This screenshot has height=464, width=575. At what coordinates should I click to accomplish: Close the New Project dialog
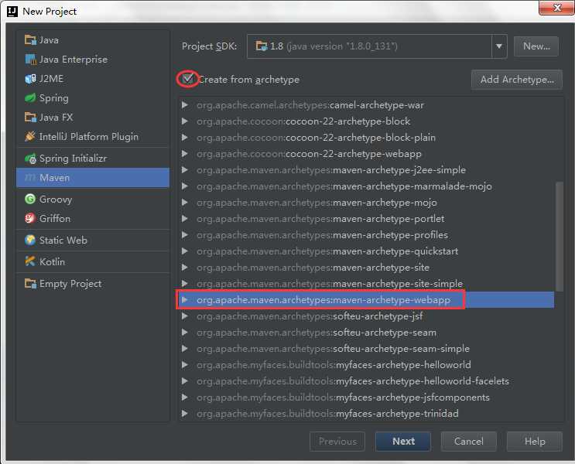click(557, 7)
